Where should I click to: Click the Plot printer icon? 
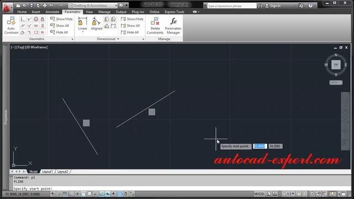[x=45, y=6]
